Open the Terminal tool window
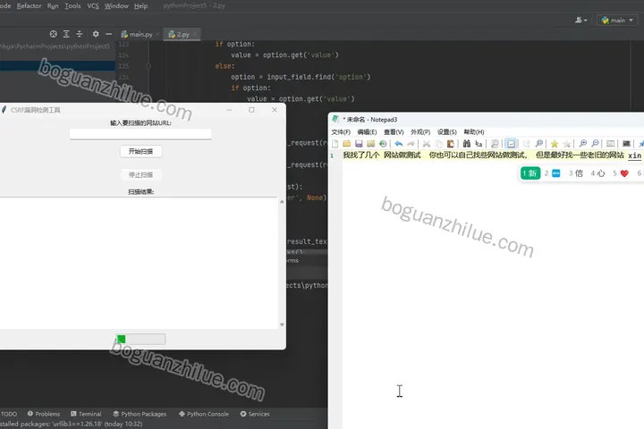Screen dimensions: 644x429 coord(86,414)
